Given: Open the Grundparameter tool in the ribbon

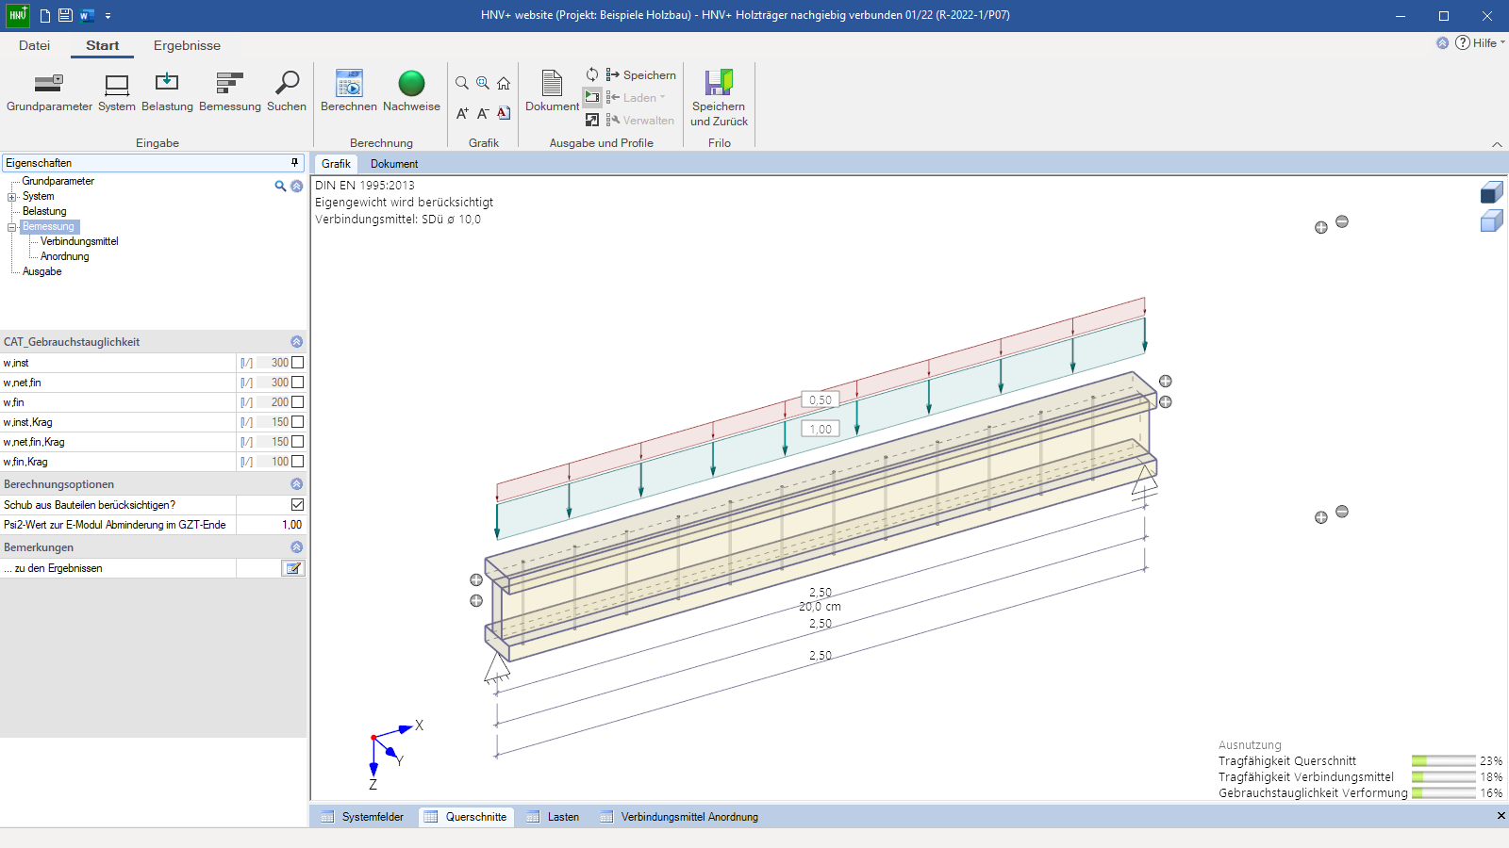Looking at the screenshot, I should click(x=49, y=92).
